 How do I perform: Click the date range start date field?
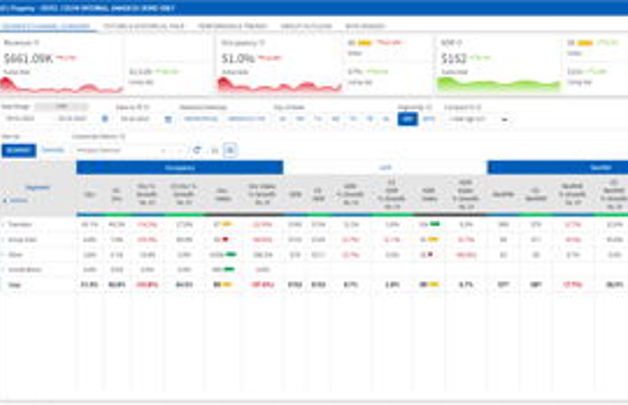coord(20,119)
